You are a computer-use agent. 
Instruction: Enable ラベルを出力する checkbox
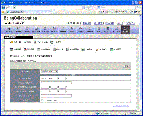(42, 100)
